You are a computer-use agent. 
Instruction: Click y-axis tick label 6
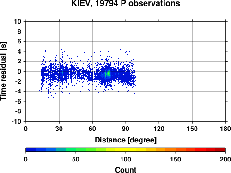19,41
